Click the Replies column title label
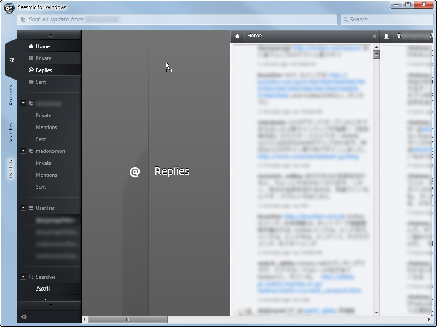Image resolution: width=437 pixels, height=327 pixels. (172, 171)
